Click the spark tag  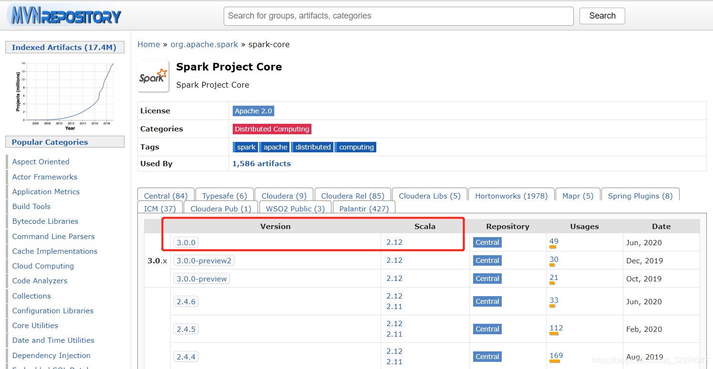tap(246, 147)
